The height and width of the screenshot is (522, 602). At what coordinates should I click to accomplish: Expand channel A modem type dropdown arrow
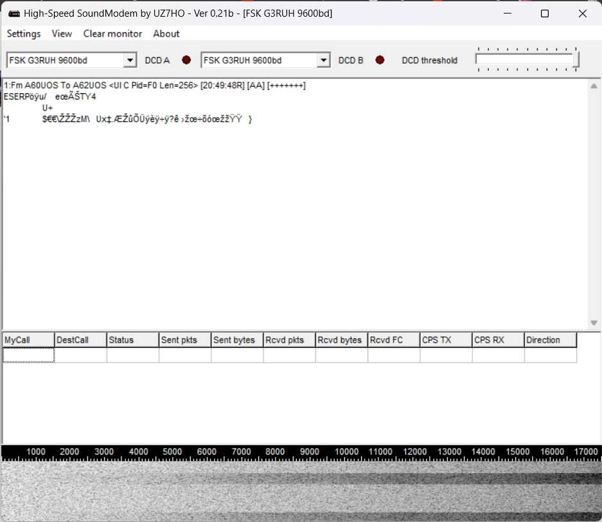point(130,60)
